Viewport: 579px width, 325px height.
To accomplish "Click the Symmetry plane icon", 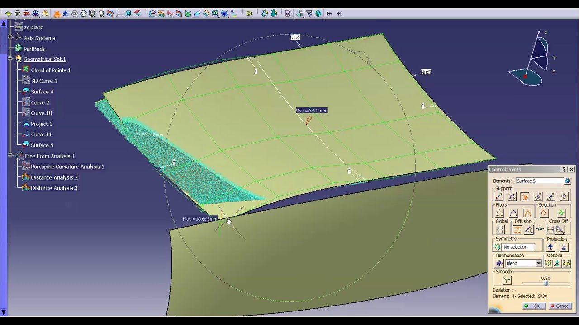I will coord(497,247).
